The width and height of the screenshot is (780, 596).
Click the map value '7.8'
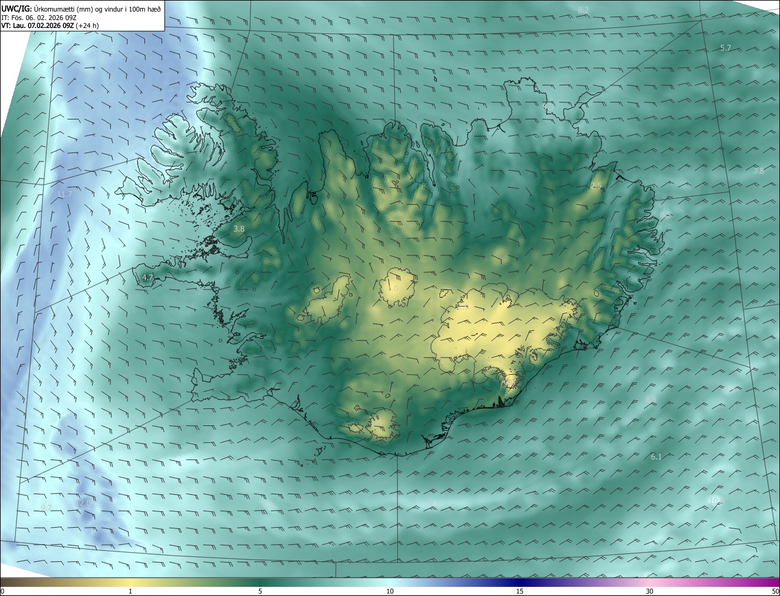[759, 171]
